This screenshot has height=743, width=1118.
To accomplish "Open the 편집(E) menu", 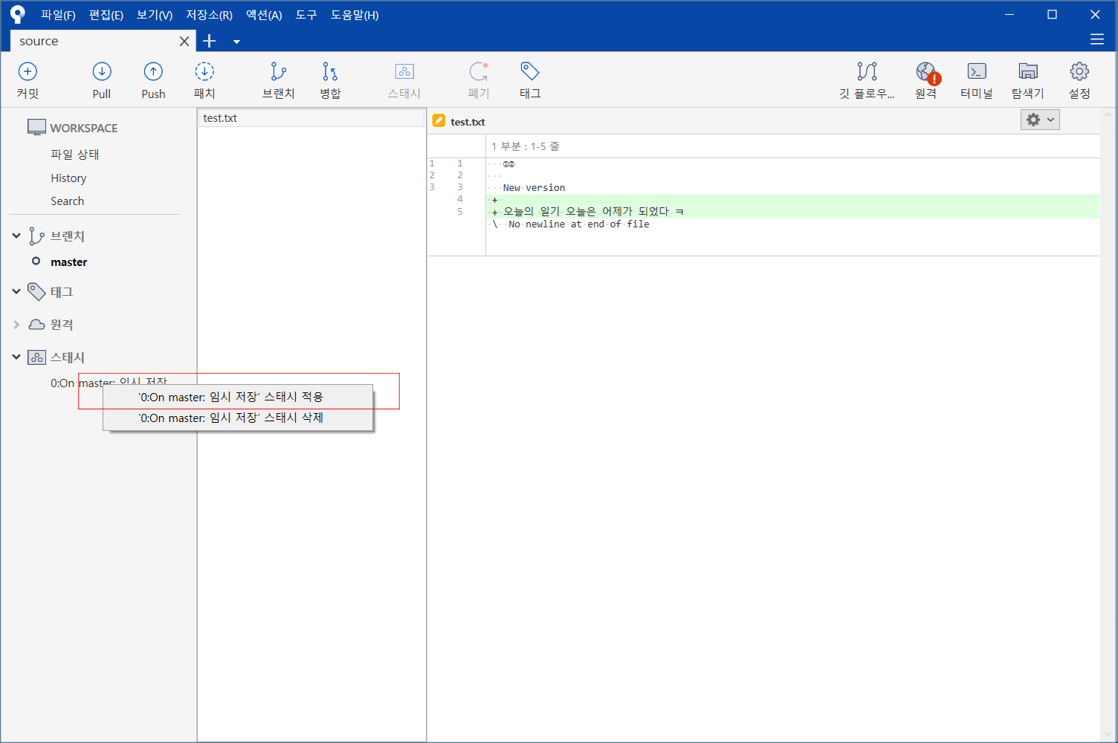I will coord(106,15).
